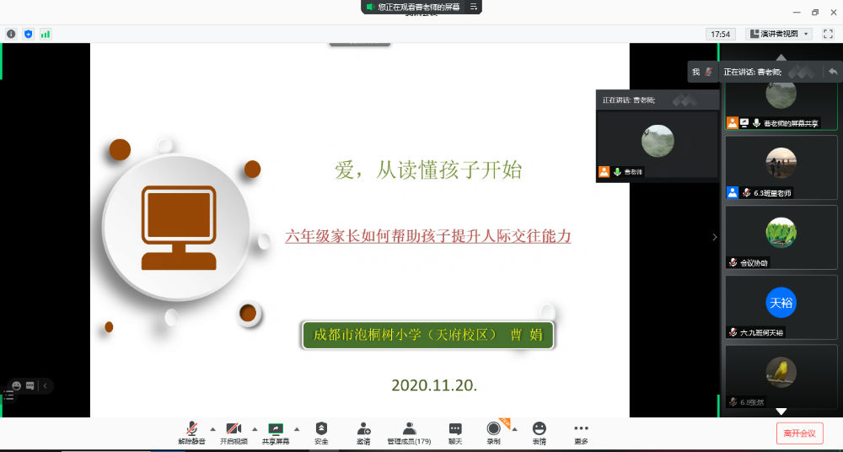Click the brown computer monitor graphic
This screenshot has height=452, width=843.
coord(179,228)
